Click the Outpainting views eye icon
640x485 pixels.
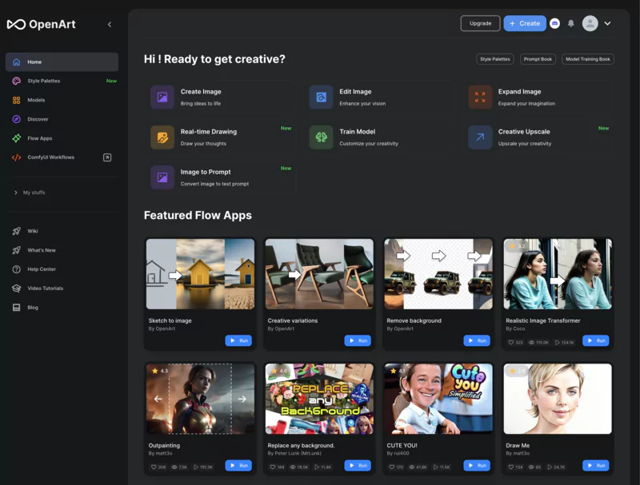(174, 467)
